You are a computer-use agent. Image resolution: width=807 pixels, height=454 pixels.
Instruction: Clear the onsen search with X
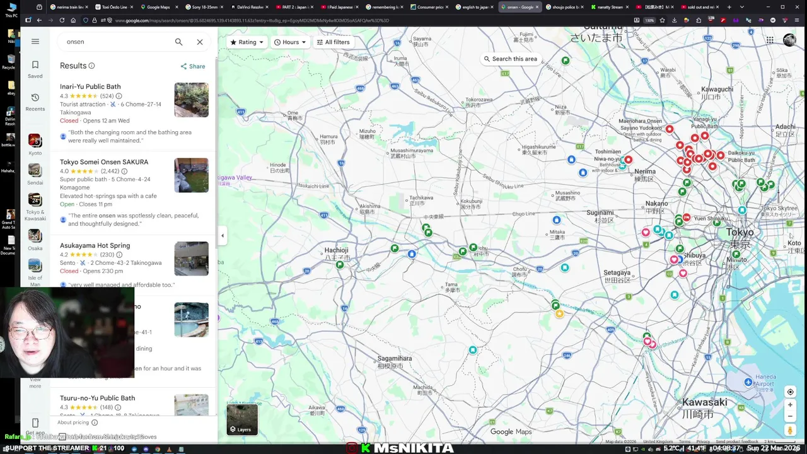point(200,42)
